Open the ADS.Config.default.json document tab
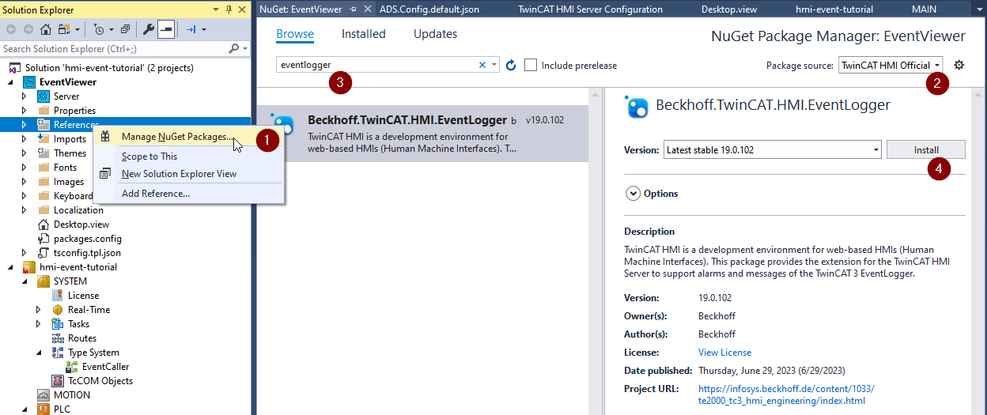This screenshot has height=415, width=987. 429,9
